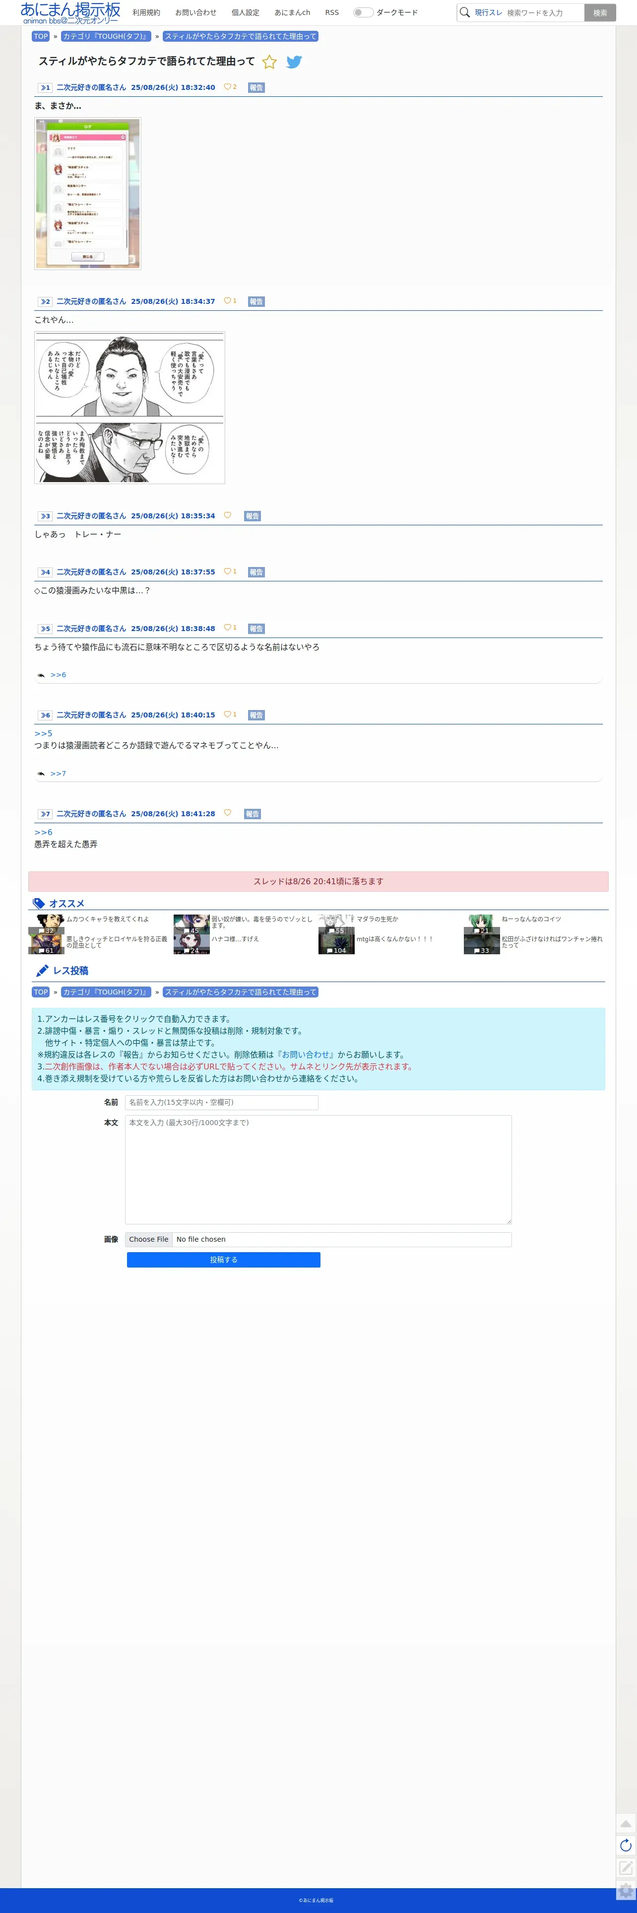Like post 1 with its heart icon
Viewport: 637px width, 1913px height.
[227, 87]
